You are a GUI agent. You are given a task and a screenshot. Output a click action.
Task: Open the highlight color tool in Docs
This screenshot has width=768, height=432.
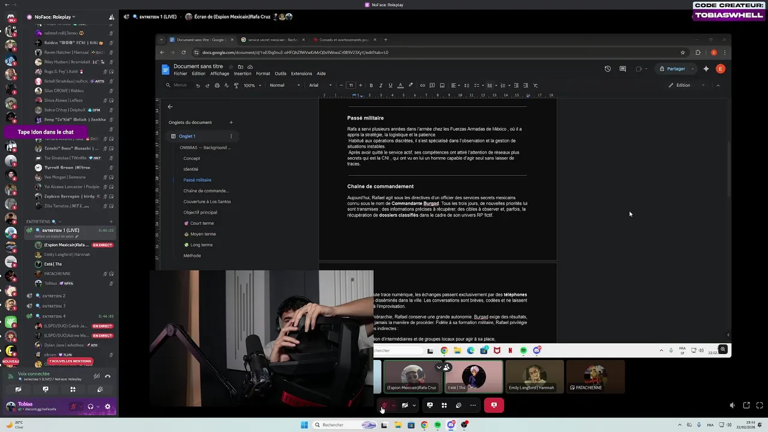[x=410, y=85]
